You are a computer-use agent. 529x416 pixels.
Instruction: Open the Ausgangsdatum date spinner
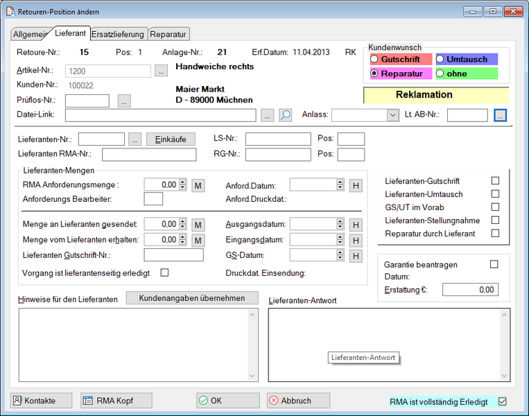340,225
